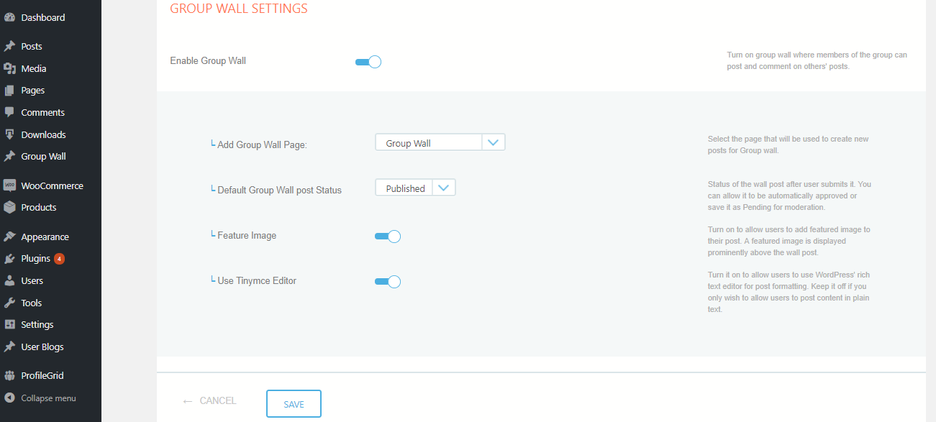Image resolution: width=936 pixels, height=422 pixels.
Task: Collapse the admin menu
Action: point(10,398)
